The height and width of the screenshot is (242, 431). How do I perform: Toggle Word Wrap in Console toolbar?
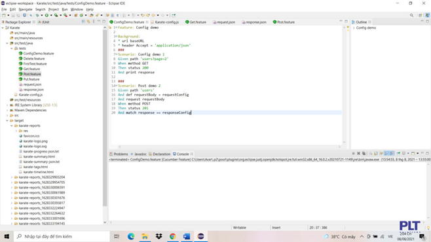(x=381, y=154)
